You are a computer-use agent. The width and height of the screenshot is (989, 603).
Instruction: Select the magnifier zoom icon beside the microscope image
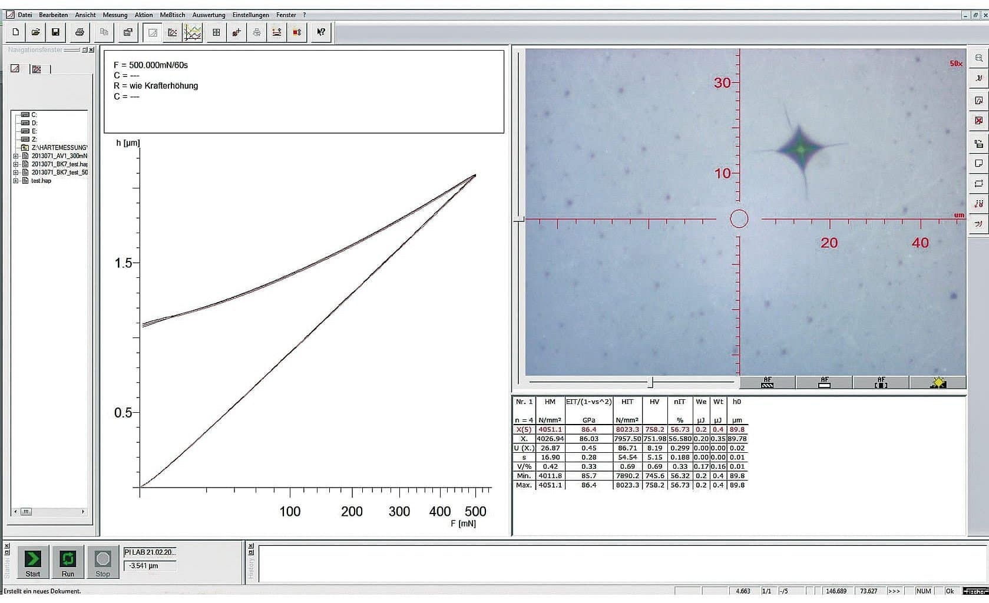pos(978,57)
